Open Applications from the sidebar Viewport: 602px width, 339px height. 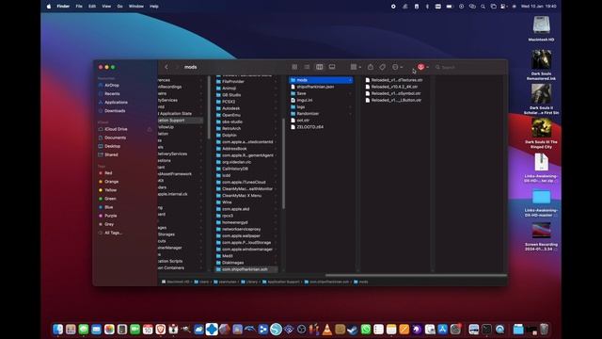pos(116,103)
